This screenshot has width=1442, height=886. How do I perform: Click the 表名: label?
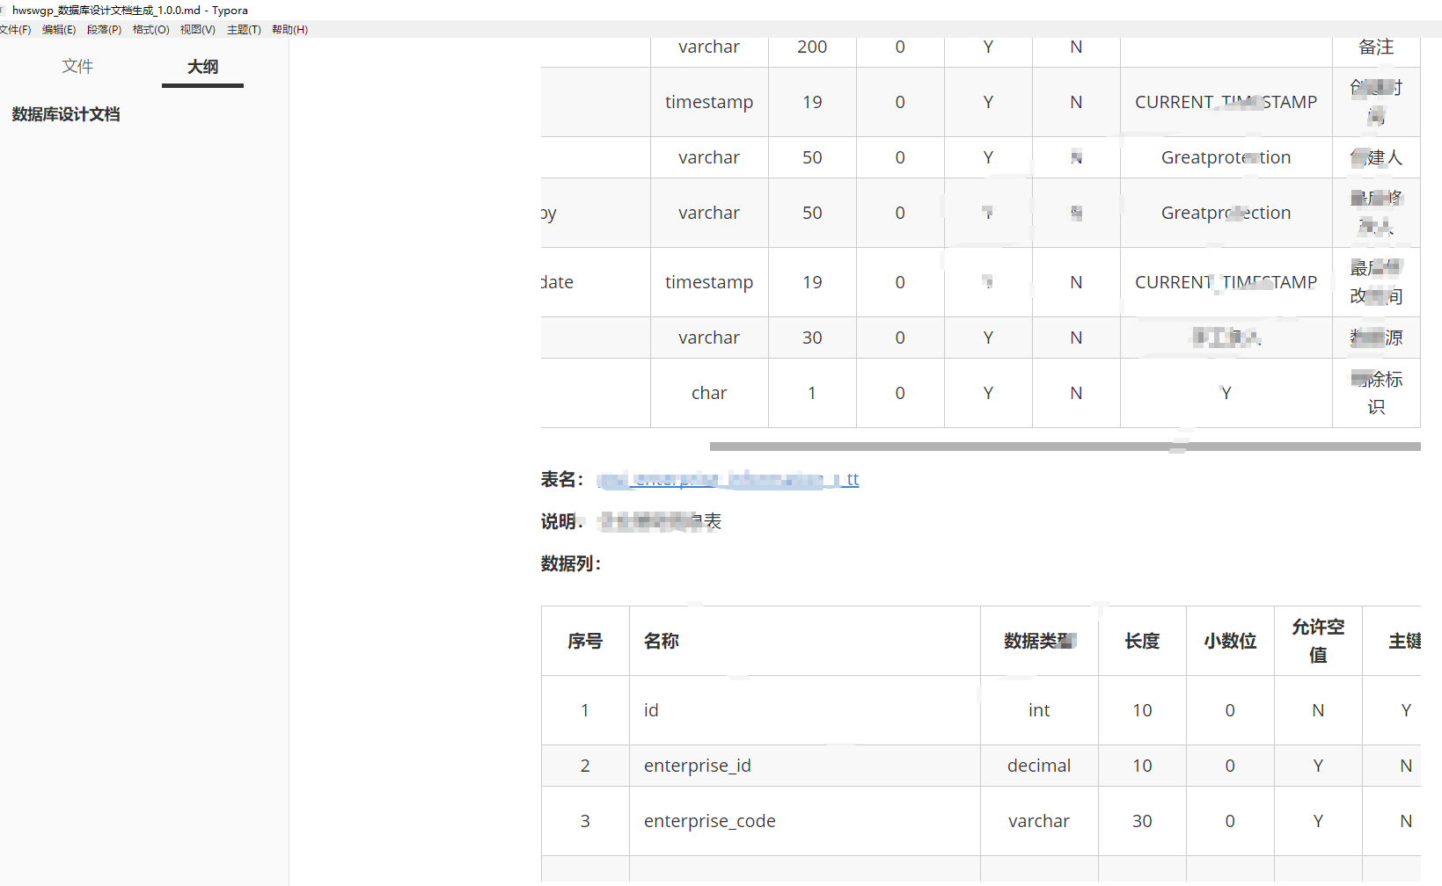tap(562, 479)
